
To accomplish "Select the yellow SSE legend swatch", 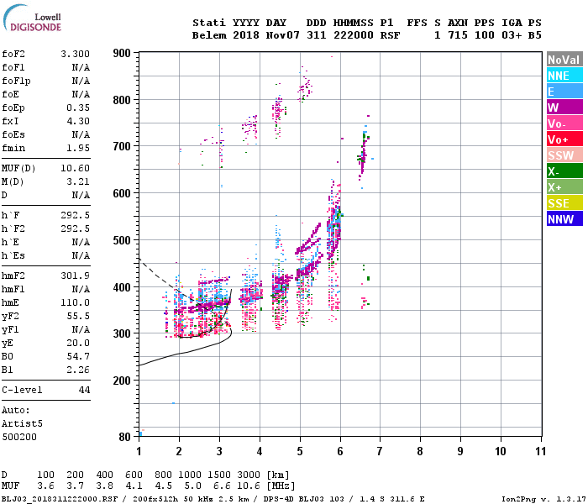I will click(x=564, y=203).
